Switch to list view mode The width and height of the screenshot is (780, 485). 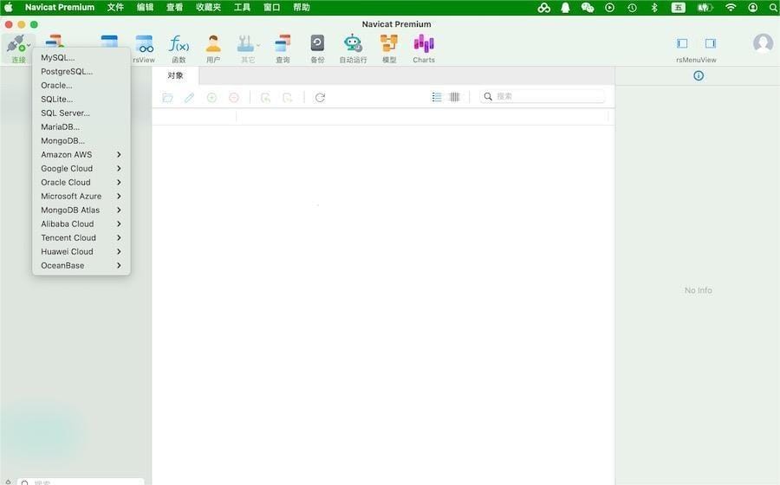click(x=437, y=97)
